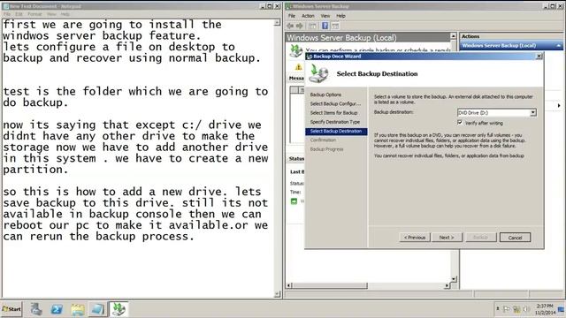Image resolution: width=566 pixels, height=318 pixels.
Task: Expand the arrow in the Actions pane
Action: click(559, 106)
